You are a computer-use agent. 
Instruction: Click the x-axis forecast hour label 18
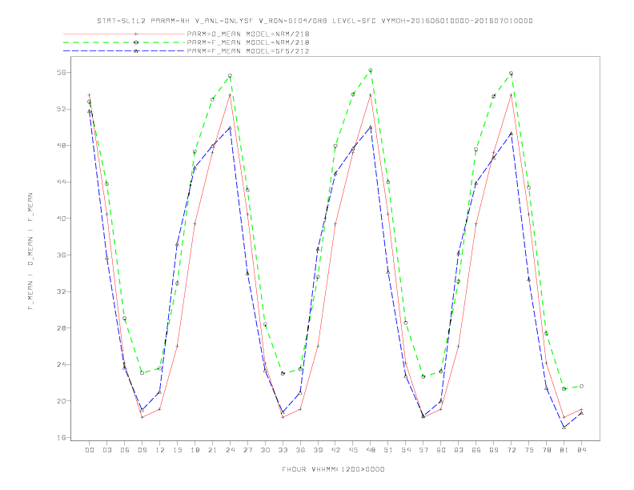click(195, 450)
